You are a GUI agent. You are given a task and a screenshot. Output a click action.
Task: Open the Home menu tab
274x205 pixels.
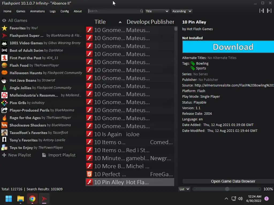(x=7, y=11)
